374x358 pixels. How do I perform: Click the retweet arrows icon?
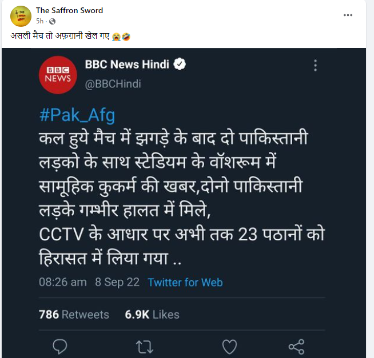pyautogui.click(x=144, y=346)
